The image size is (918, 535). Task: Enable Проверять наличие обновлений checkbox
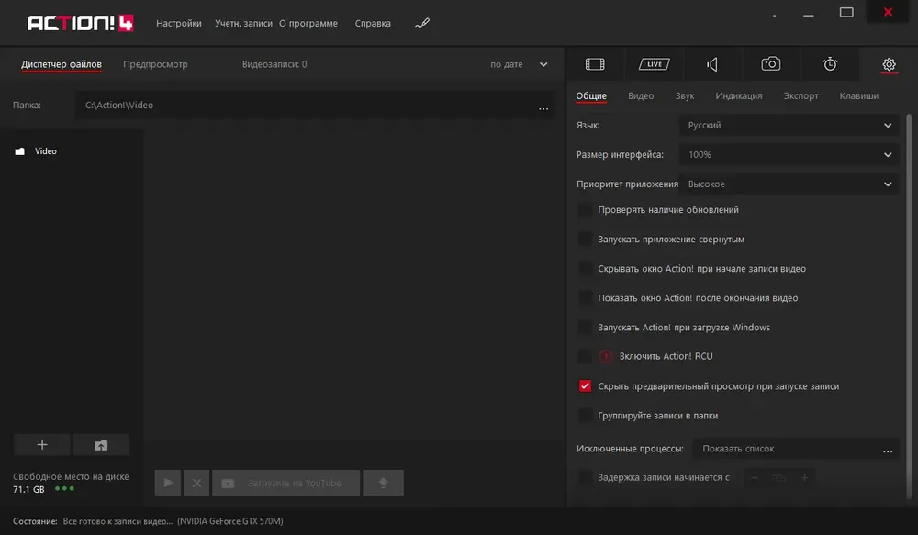point(585,209)
